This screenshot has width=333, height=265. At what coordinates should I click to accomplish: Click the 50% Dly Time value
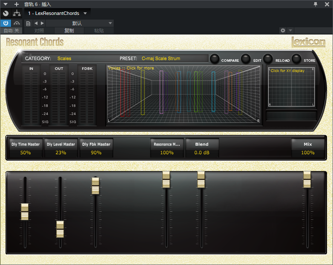(26, 153)
